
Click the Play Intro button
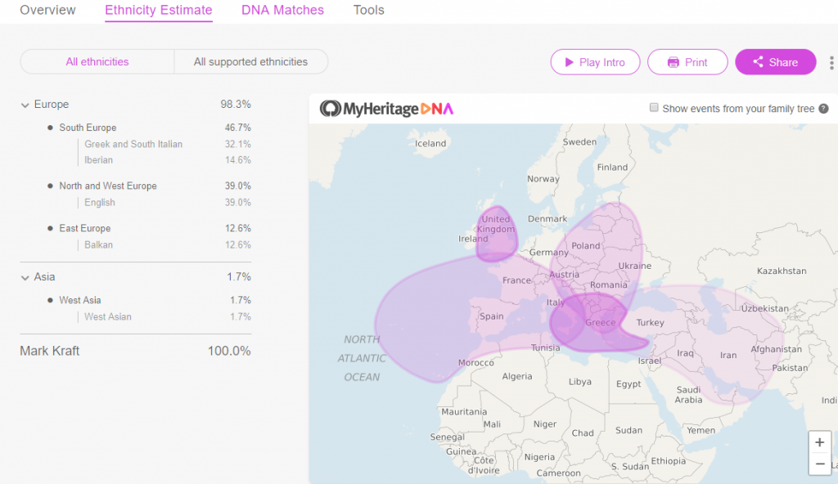tap(595, 62)
